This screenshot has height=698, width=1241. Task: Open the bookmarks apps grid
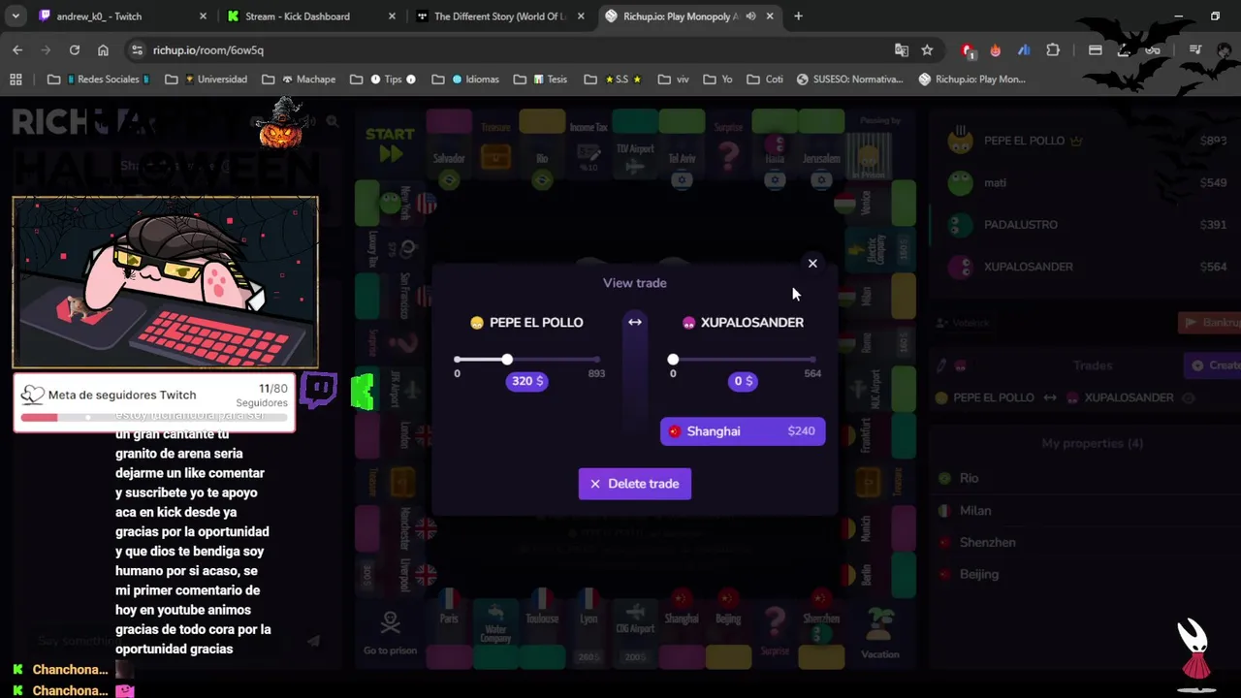(x=16, y=79)
